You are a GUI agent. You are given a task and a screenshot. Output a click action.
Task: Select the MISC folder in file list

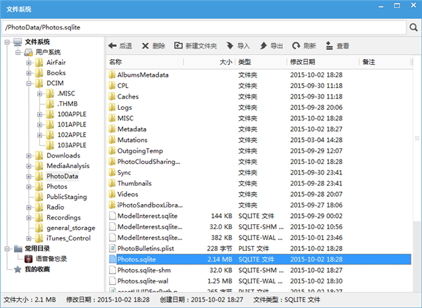tap(260, 118)
